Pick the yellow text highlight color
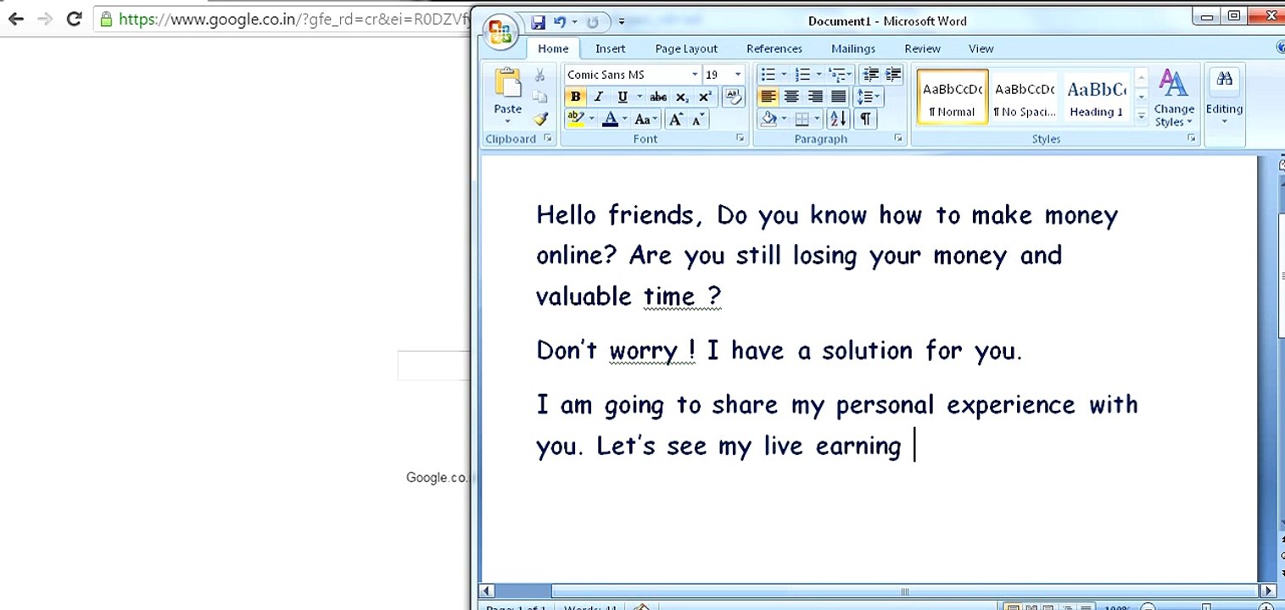1285x610 pixels. pos(576,119)
